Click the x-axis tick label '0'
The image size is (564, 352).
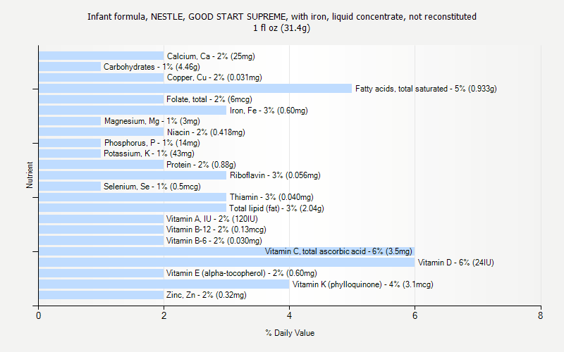coord(39,315)
